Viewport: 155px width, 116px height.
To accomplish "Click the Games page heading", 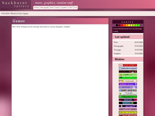I will (x=19, y=21).
